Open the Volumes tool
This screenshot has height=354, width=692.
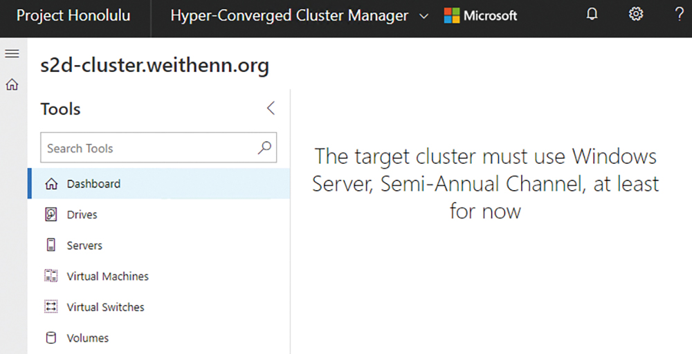coord(159,337)
